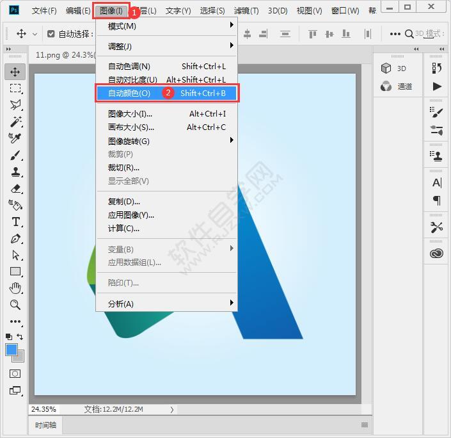Open the 滤镜(T) menu
Screen dimensions: 451x438
tap(246, 11)
